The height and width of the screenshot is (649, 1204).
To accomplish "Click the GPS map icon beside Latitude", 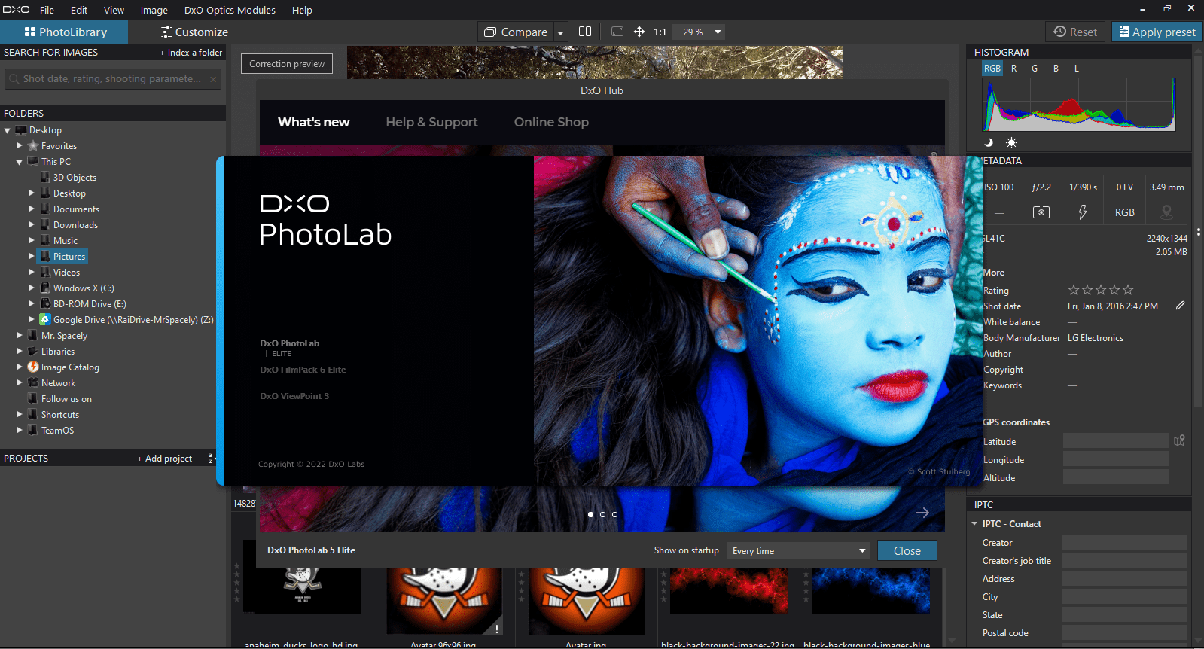I will click(x=1179, y=440).
